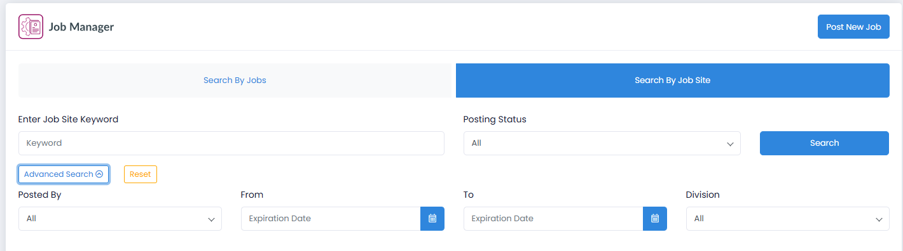Click the Posting Status chevron arrow
The width and height of the screenshot is (903, 251).
click(x=730, y=144)
